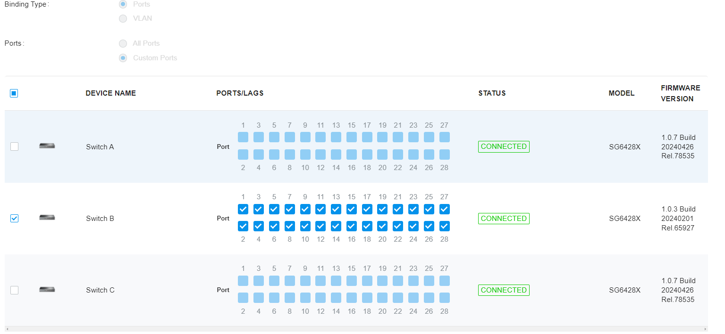Choose the All Ports option

tap(123, 43)
